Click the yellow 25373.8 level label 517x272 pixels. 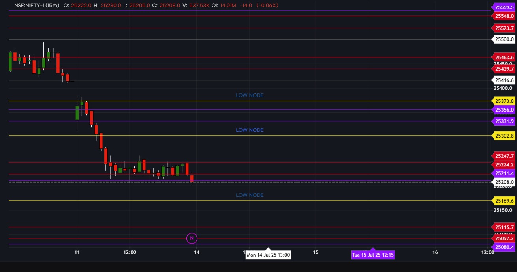[504, 101]
